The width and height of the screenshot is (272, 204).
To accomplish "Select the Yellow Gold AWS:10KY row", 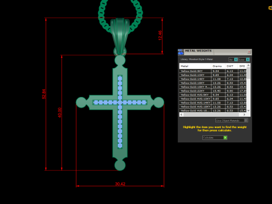I will click(213, 99).
